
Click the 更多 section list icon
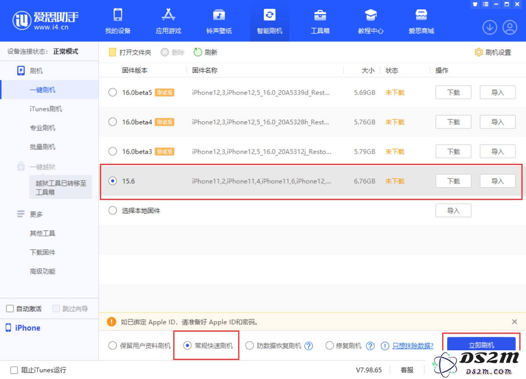tap(21, 214)
